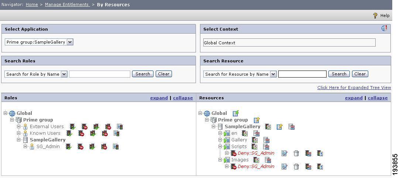Screen dimensions: 400x178
Task: Click External Users single traffic light red-deny icon
Action: [85, 126]
